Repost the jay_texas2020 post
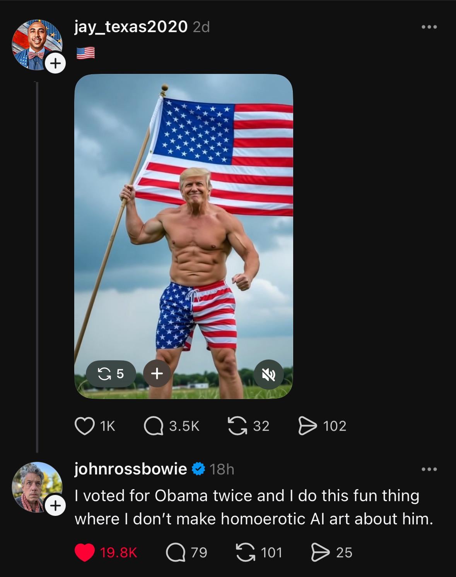The width and height of the screenshot is (456, 577). (x=237, y=426)
